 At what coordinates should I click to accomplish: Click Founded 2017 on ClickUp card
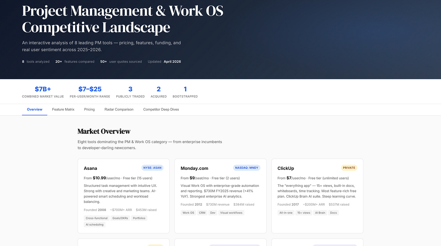click(288, 204)
